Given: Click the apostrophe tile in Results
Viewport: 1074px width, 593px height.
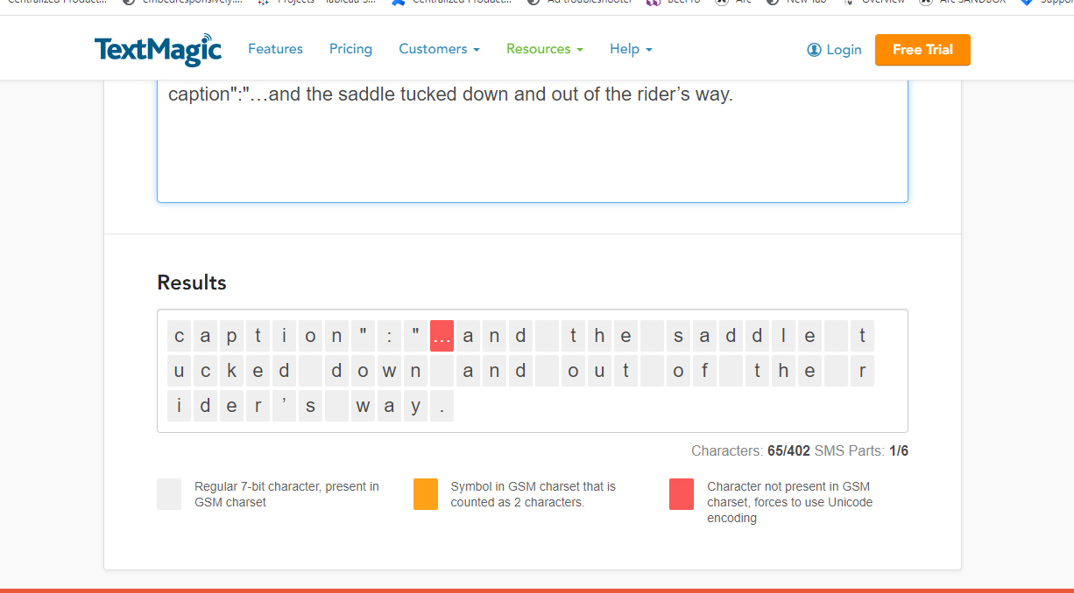Looking at the screenshot, I should [285, 406].
